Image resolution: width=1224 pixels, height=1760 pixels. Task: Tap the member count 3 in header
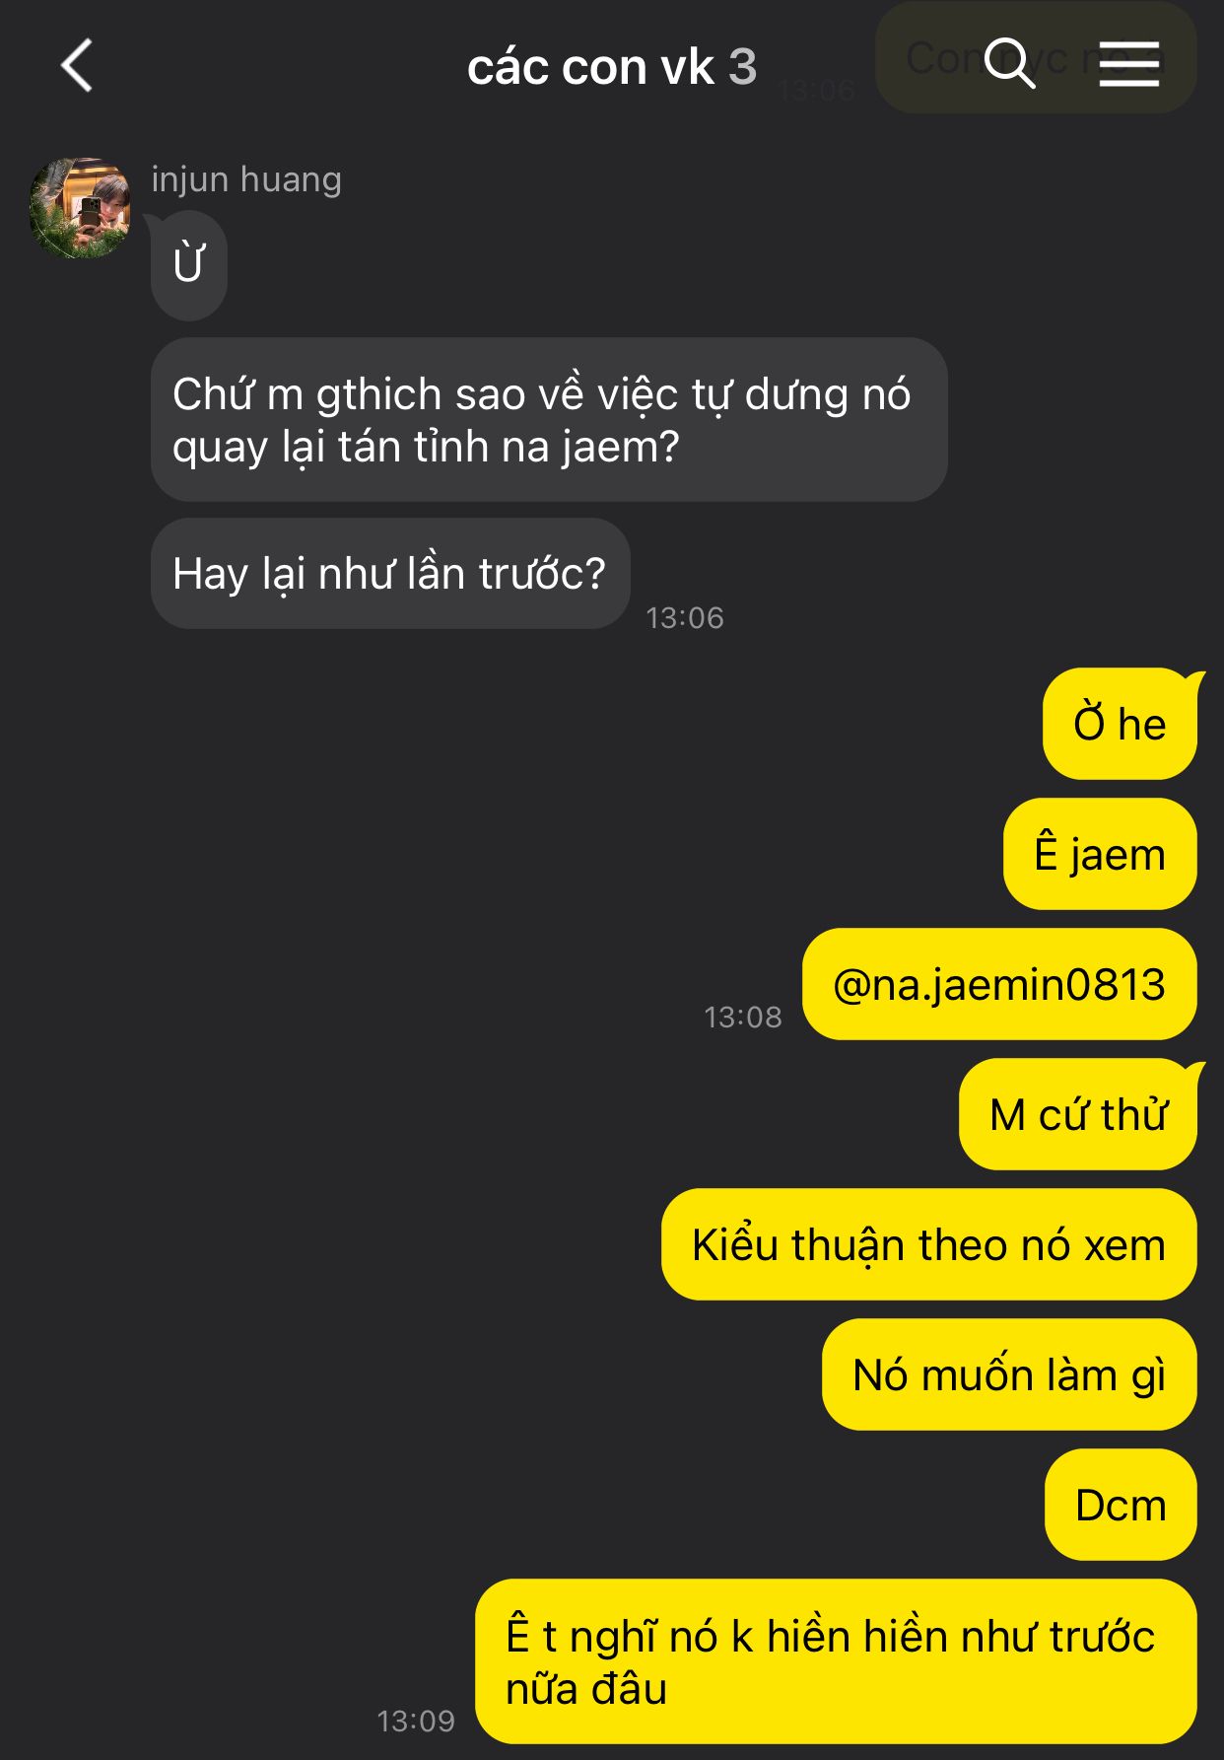(742, 67)
